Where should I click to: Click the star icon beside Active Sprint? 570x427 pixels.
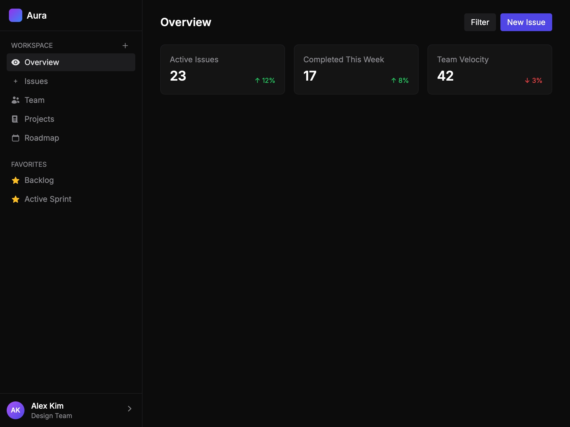16,199
